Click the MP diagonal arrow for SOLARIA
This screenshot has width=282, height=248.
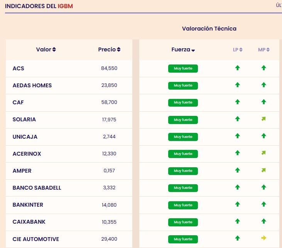point(263,119)
